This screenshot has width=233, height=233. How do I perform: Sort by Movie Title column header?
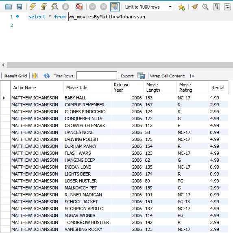[87, 88]
